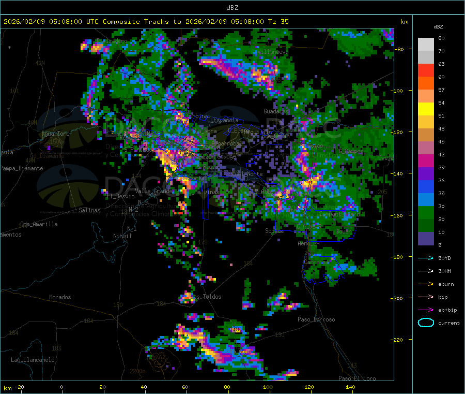Screen dimensions: 465x394
Task: Click the 'dBZ' heading above the color scale
Action: (x=438, y=27)
